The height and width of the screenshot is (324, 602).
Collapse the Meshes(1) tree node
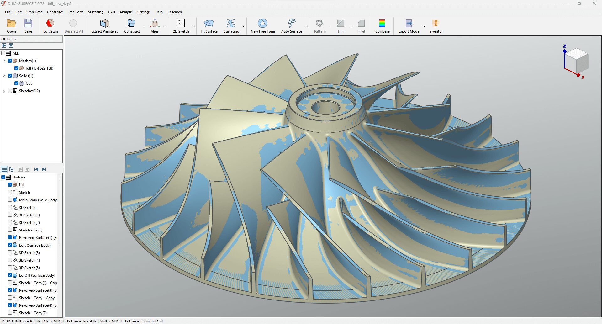[x=4, y=61]
